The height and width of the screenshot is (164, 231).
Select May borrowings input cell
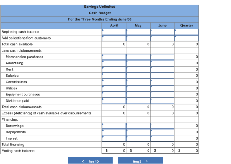pyautogui.click(x=138, y=126)
